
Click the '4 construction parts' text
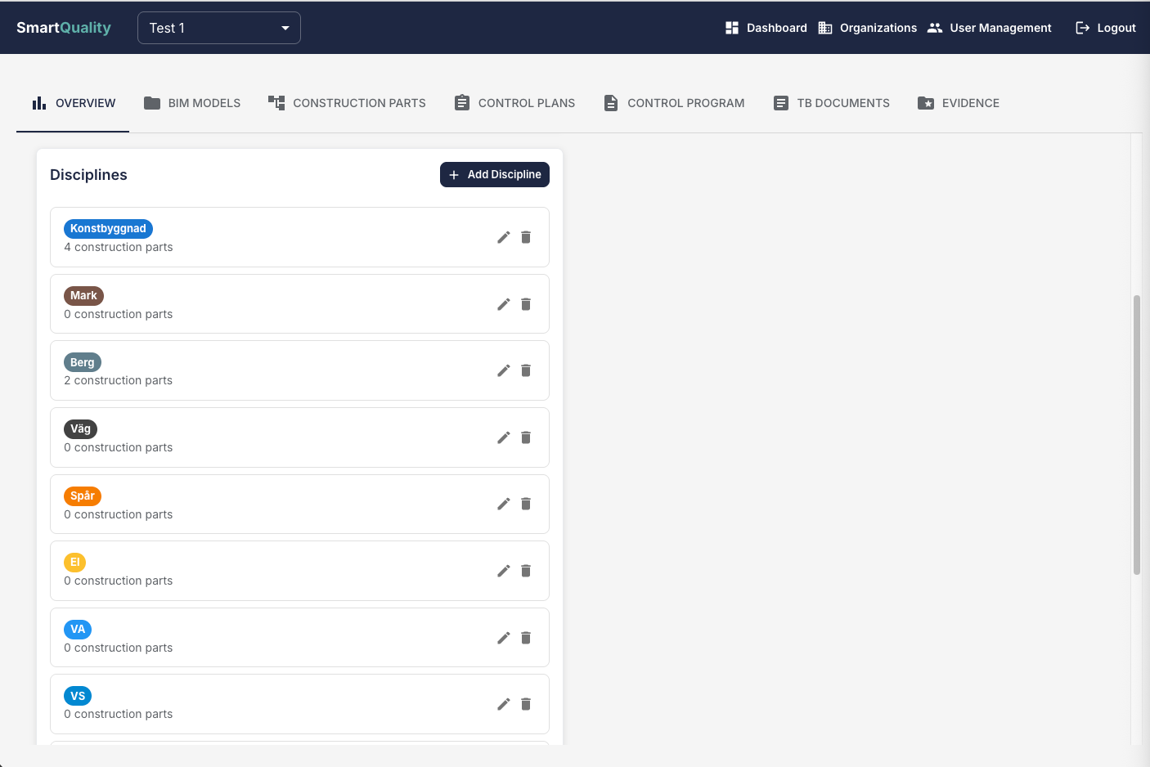point(119,247)
